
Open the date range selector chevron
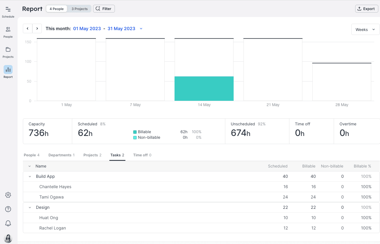(141, 28)
